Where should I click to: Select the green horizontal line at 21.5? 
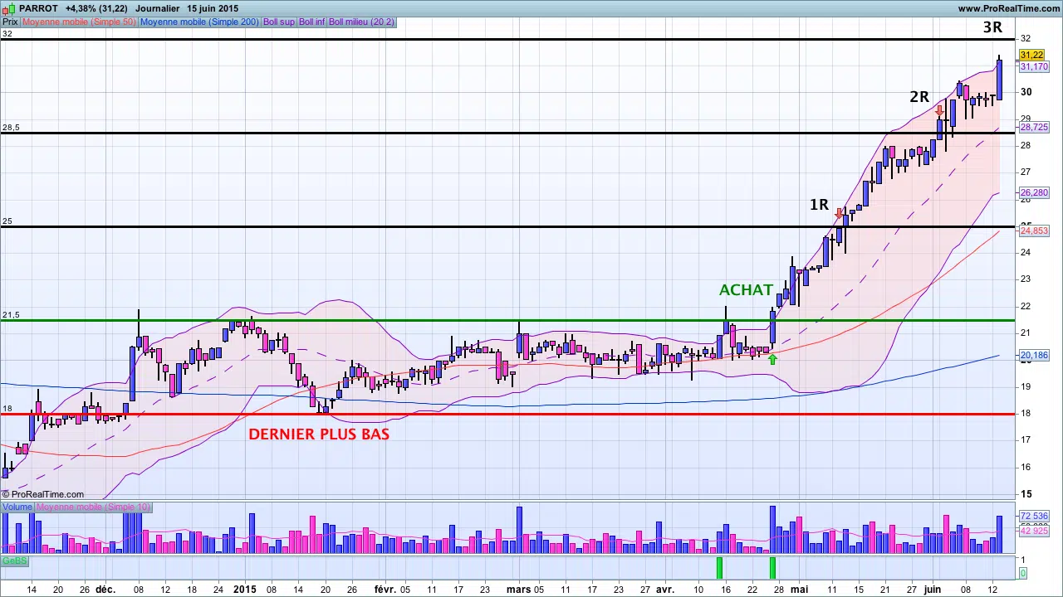507,320
